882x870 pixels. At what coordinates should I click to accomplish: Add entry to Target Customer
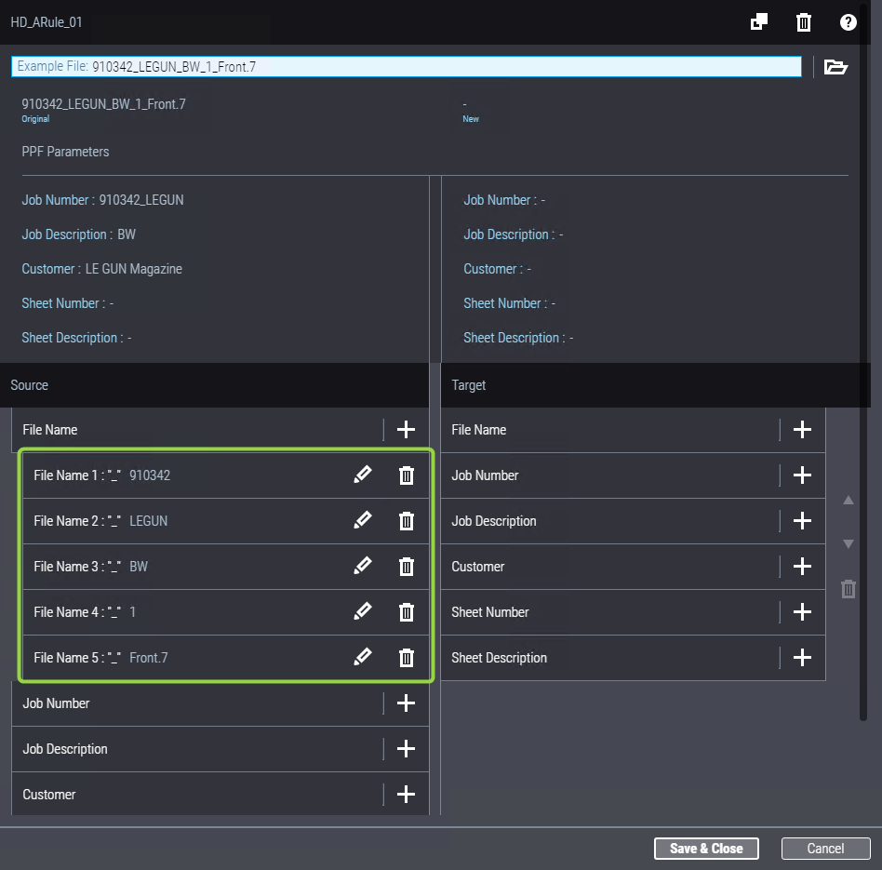click(802, 567)
